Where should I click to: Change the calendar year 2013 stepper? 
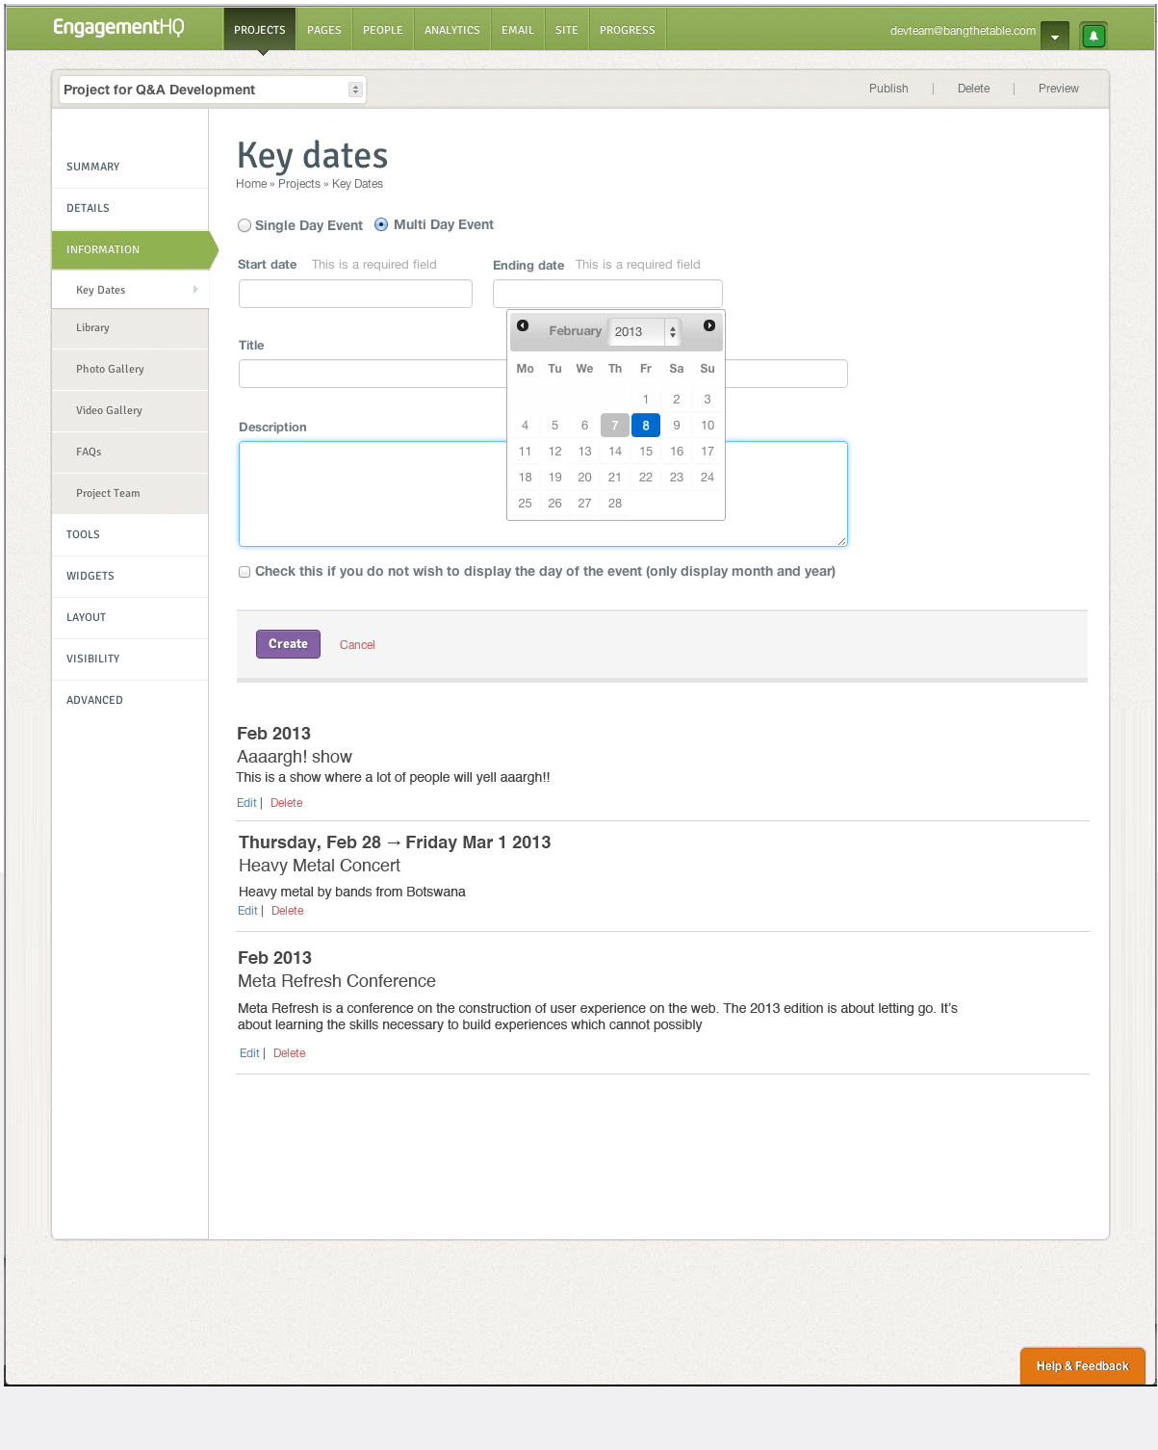coord(673,331)
